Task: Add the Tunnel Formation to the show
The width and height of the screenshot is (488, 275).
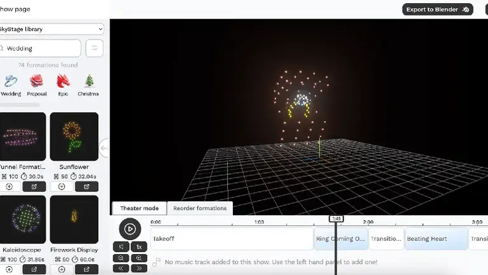Action: point(9,187)
